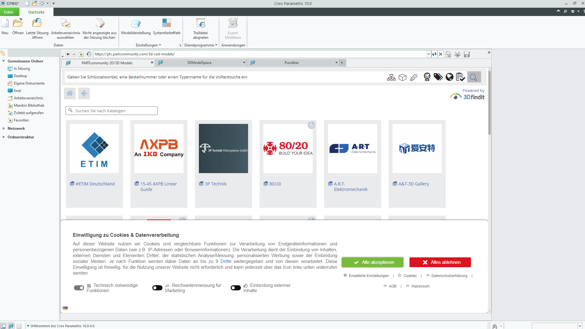
Task: Click Suchen Sie nach Katalogen field
Action: point(112,111)
